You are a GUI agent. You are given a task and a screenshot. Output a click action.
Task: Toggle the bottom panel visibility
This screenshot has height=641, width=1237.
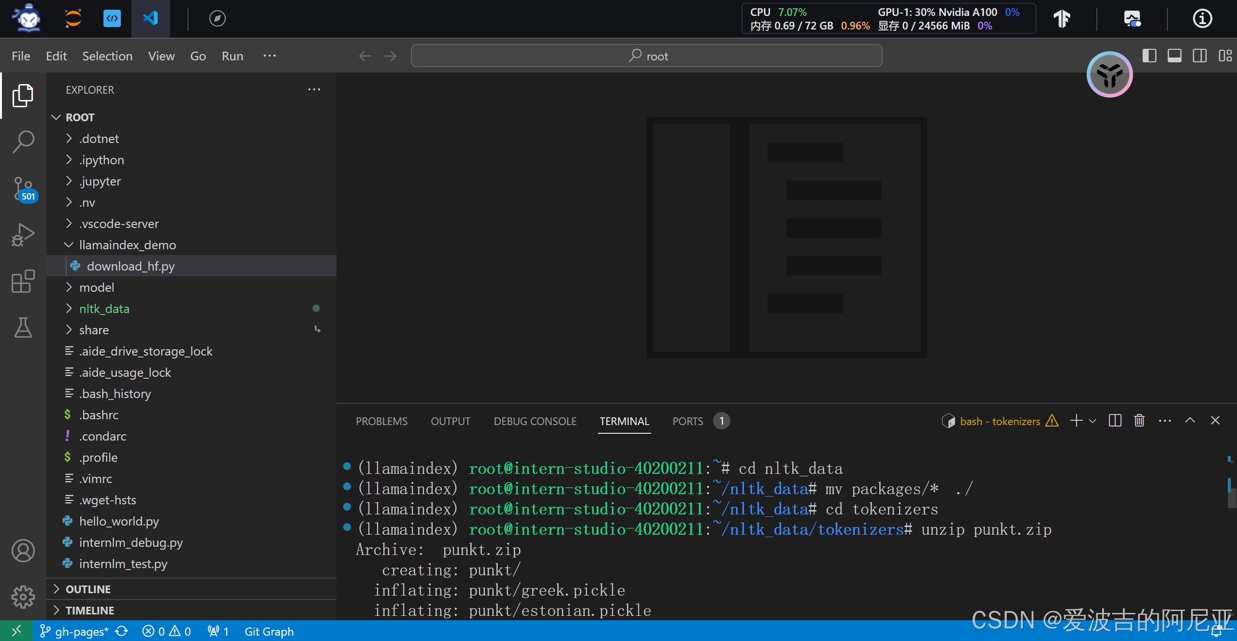click(x=1174, y=56)
